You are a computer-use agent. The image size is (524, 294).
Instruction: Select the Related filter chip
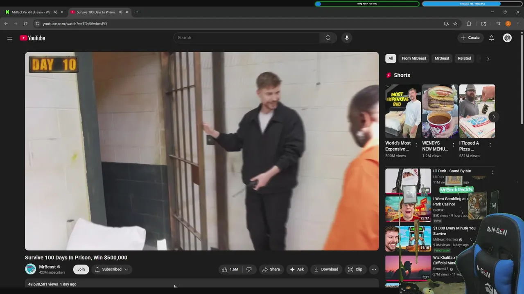coord(464,58)
